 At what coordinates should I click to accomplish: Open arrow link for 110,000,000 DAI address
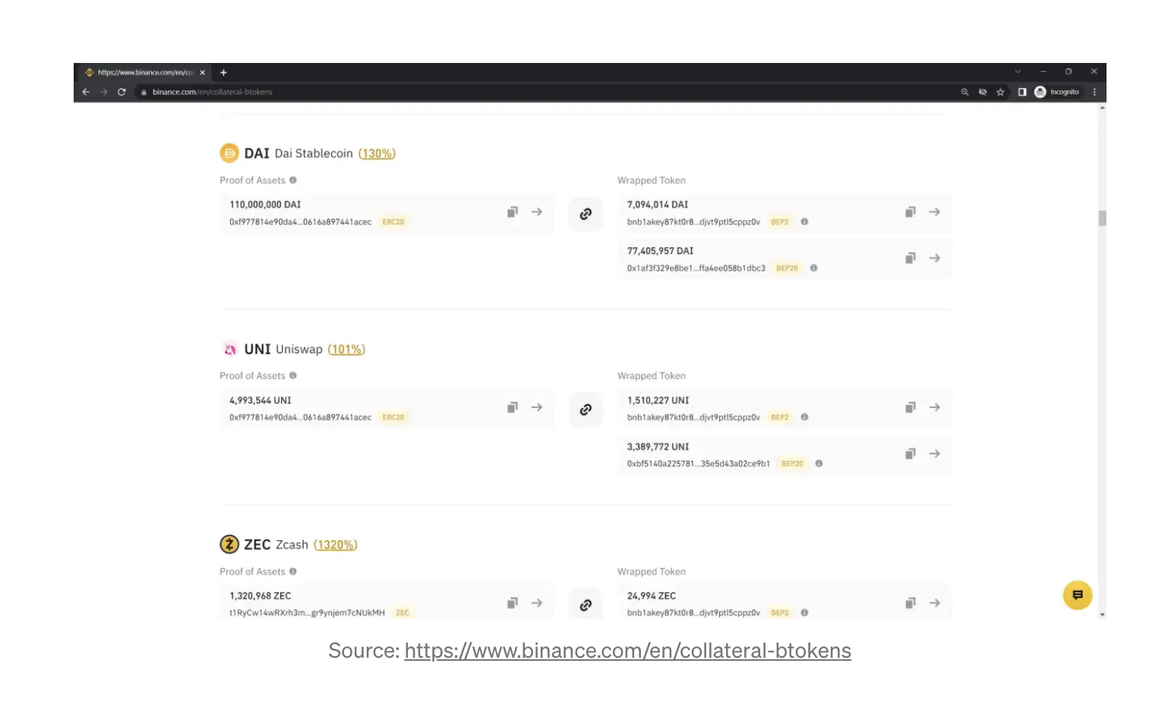point(537,212)
